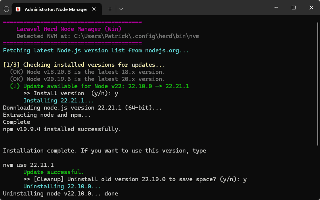Click '[1/3] Checking installed versions' line

pos(84,65)
